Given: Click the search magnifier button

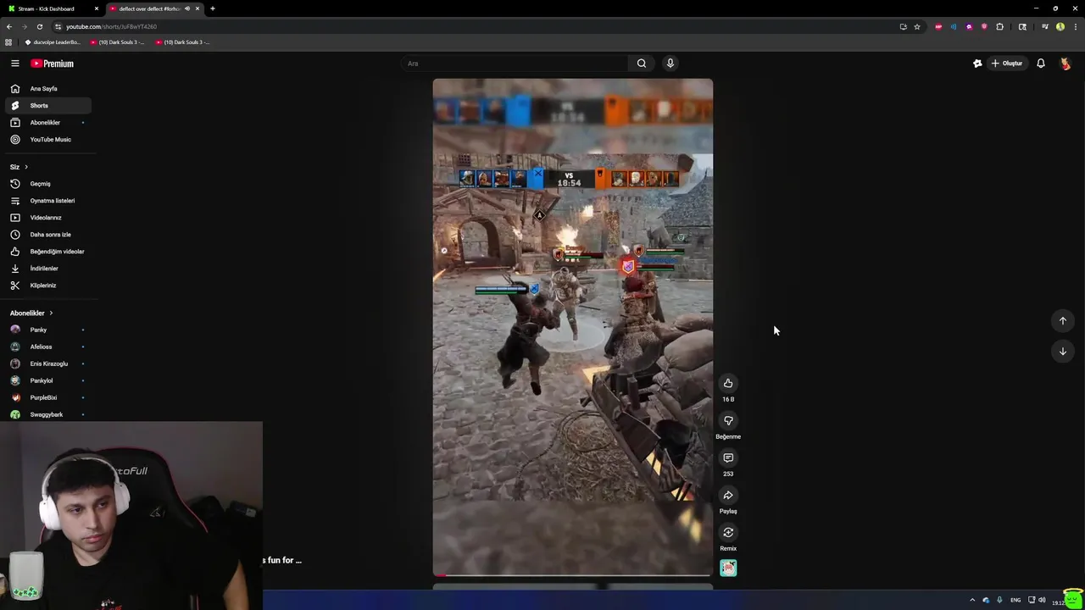Looking at the screenshot, I should pos(642,64).
